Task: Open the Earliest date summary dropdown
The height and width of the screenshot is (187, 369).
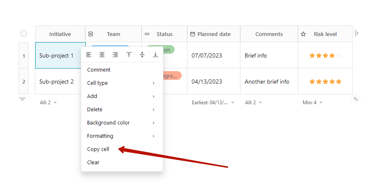Action: tap(213, 103)
